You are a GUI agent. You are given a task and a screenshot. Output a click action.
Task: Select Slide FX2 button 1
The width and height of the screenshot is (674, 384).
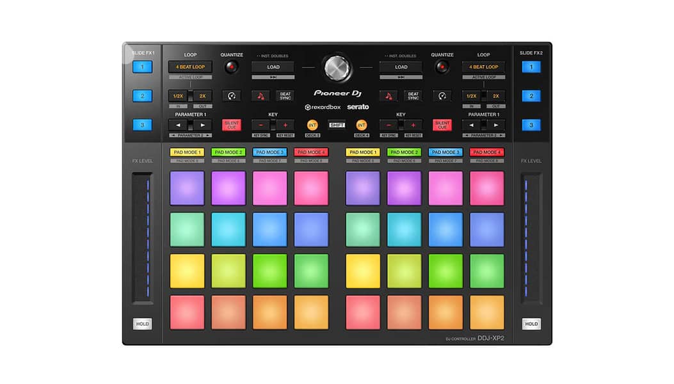click(x=531, y=67)
